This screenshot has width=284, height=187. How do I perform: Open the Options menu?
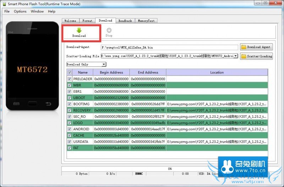pyautogui.click(x=20, y=11)
